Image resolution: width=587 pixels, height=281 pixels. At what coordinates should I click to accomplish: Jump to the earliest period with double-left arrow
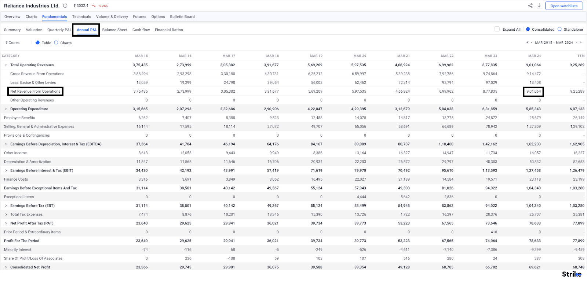pos(528,42)
